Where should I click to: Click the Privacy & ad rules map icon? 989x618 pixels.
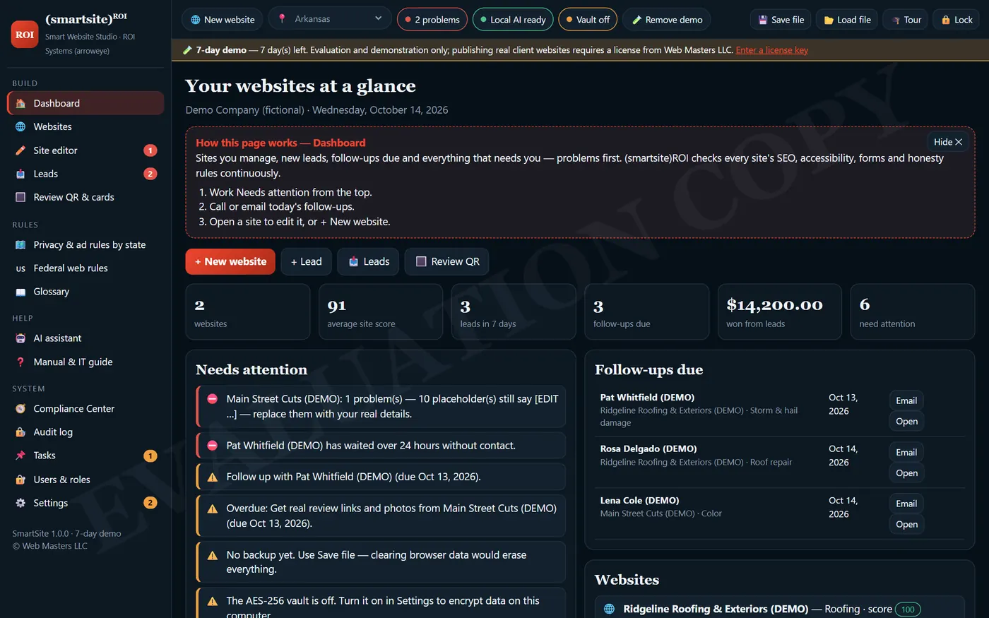(x=20, y=245)
